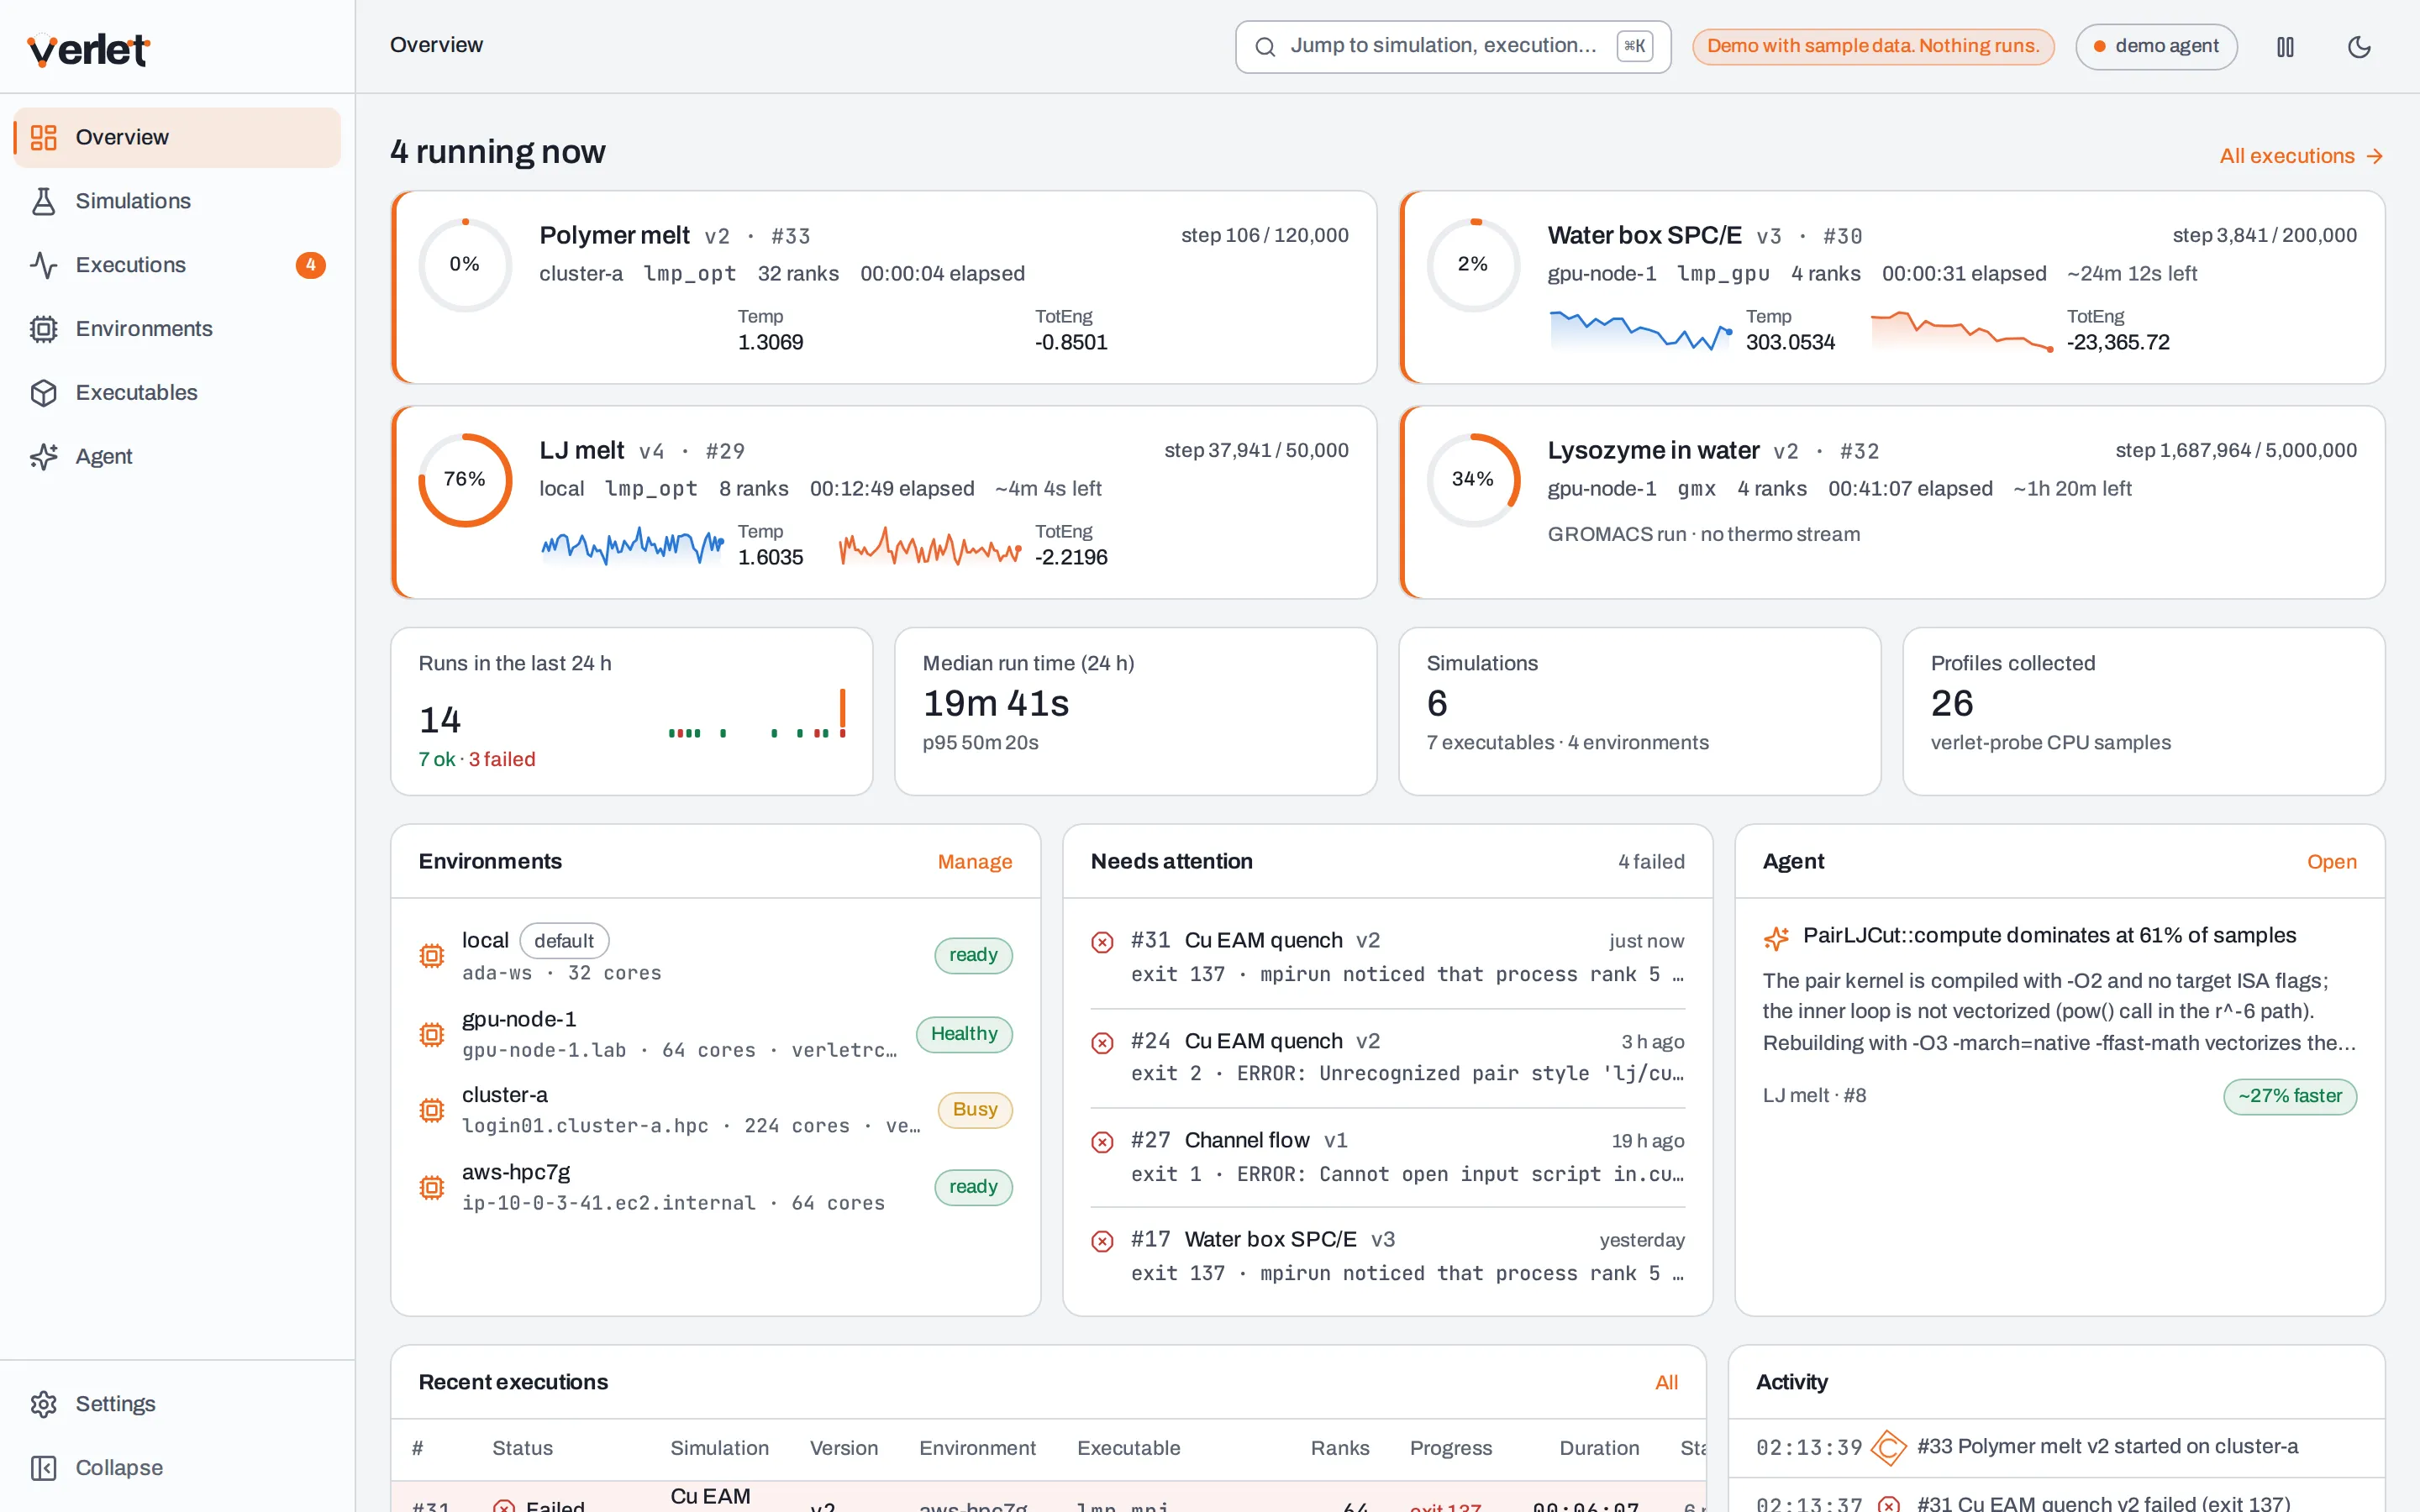This screenshot has width=2420, height=1512.
Task: Click the LJ melt 76% progress ring
Action: coord(464,480)
